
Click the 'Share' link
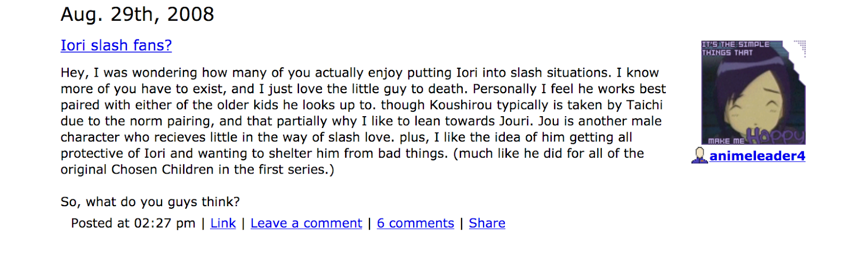[x=487, y=223]
